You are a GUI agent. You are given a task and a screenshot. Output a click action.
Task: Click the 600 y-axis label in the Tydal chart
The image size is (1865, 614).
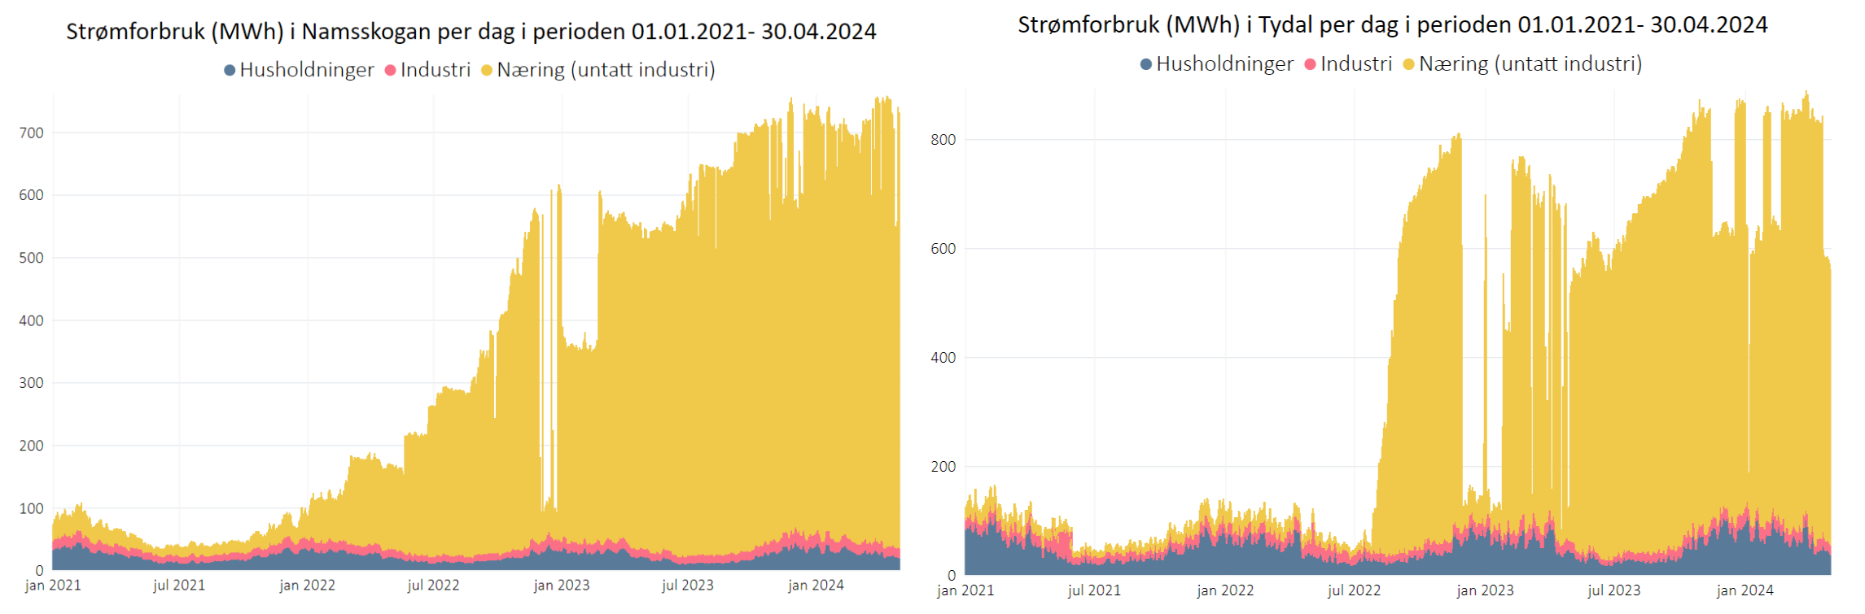pos(943,249)
